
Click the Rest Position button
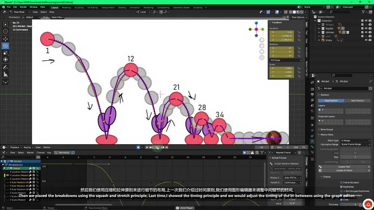357,101
